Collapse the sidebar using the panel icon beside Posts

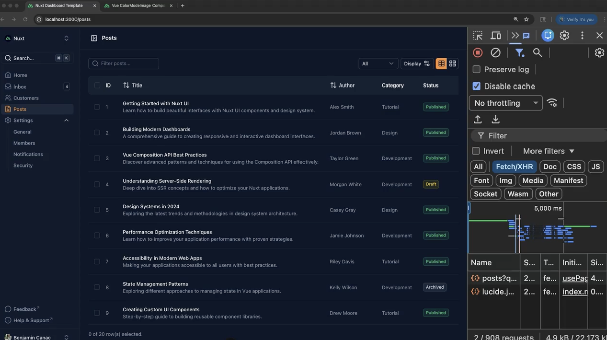[x=94, y=38]
